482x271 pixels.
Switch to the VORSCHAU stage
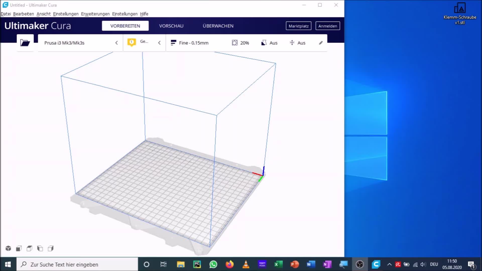click(x=171, y=26)
